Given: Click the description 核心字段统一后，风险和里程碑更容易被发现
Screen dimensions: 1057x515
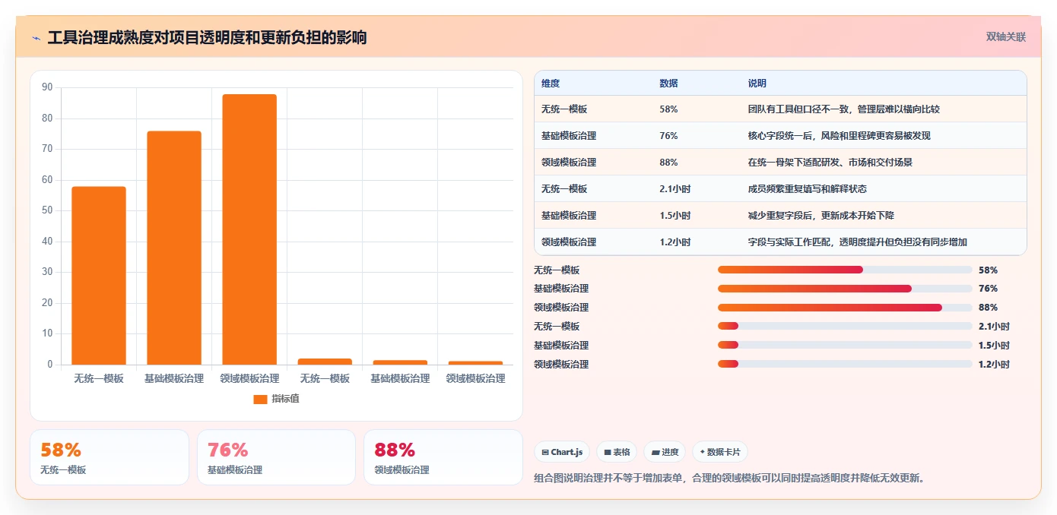Looking at the screenshot, I should click(840, 136).
